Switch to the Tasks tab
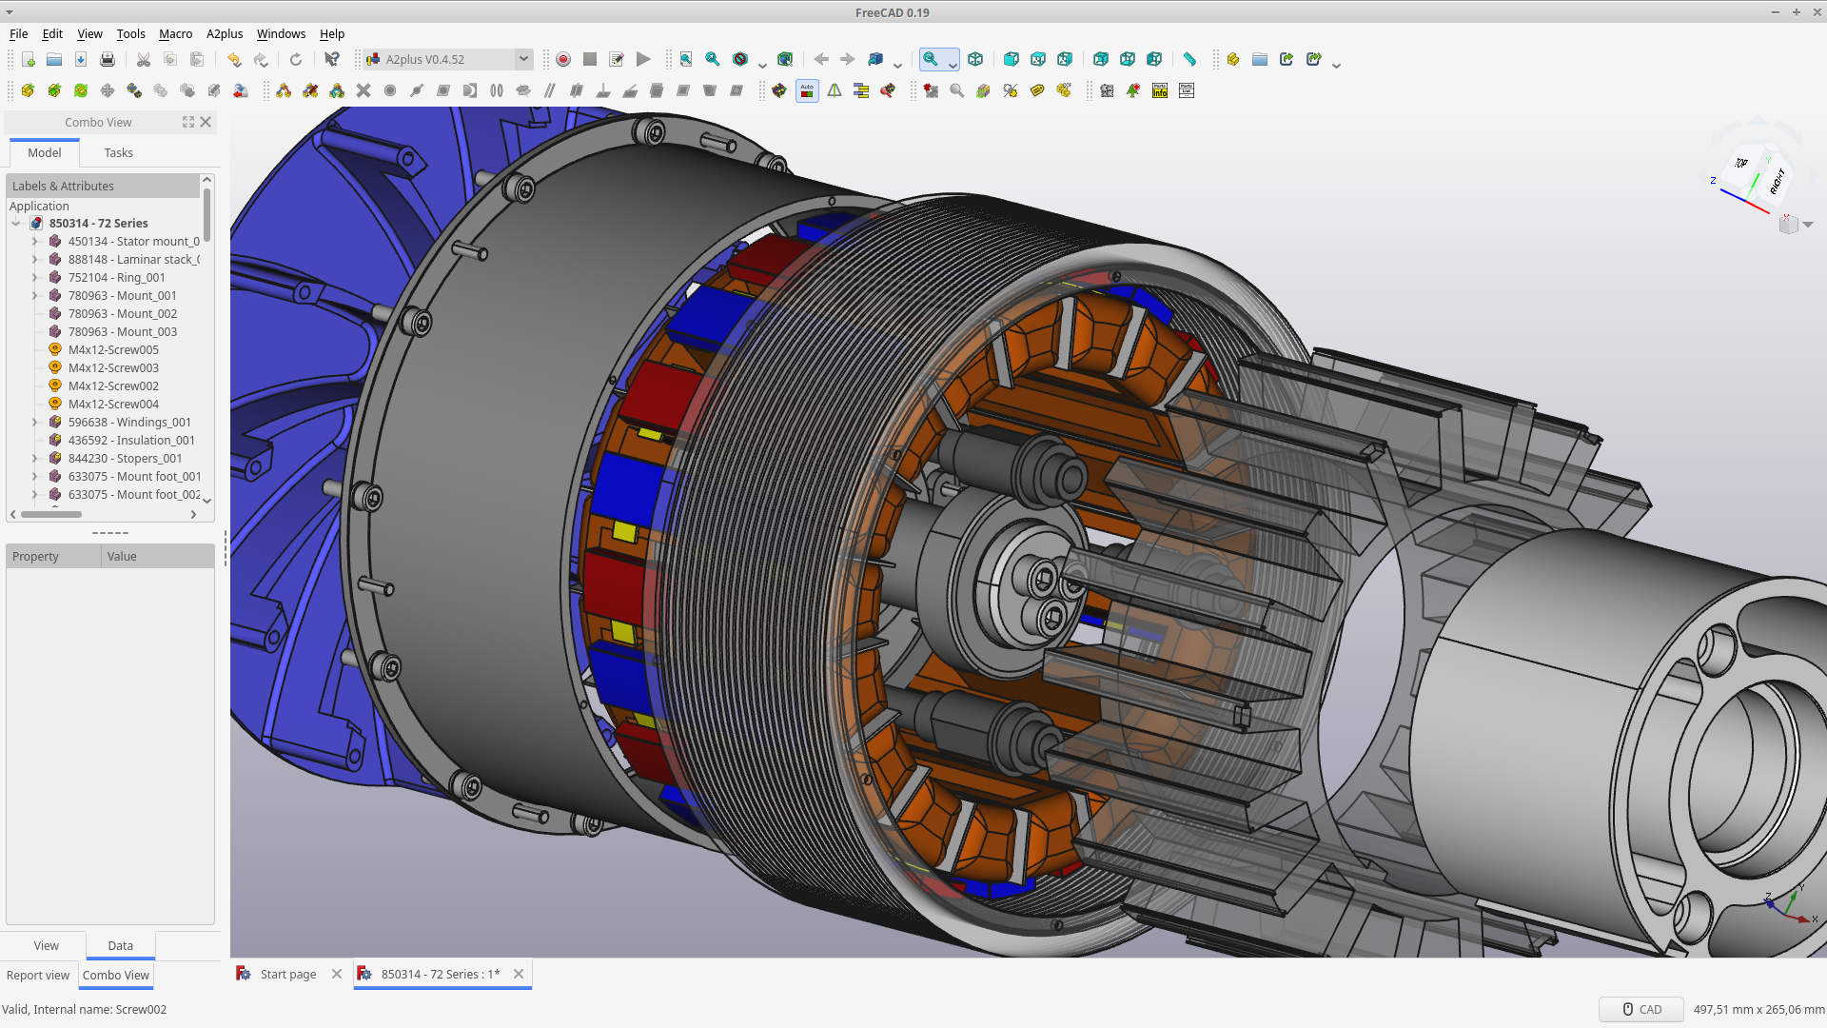The image size is (1827, 1028). coord(118,152)
